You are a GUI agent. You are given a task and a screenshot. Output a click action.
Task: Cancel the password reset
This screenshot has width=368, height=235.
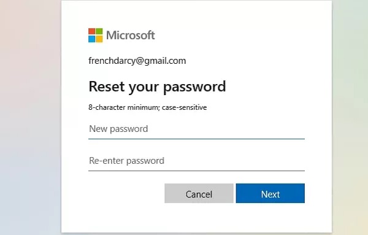tap(199, 193)
